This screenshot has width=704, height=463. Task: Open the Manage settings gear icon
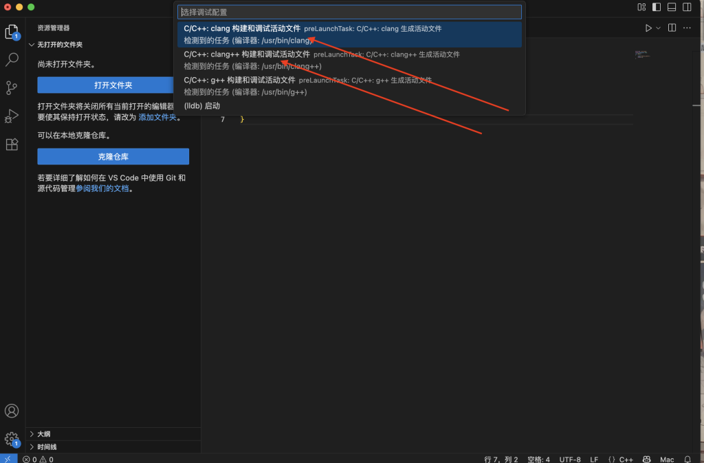pyautogui.click(x=12, y=439)
